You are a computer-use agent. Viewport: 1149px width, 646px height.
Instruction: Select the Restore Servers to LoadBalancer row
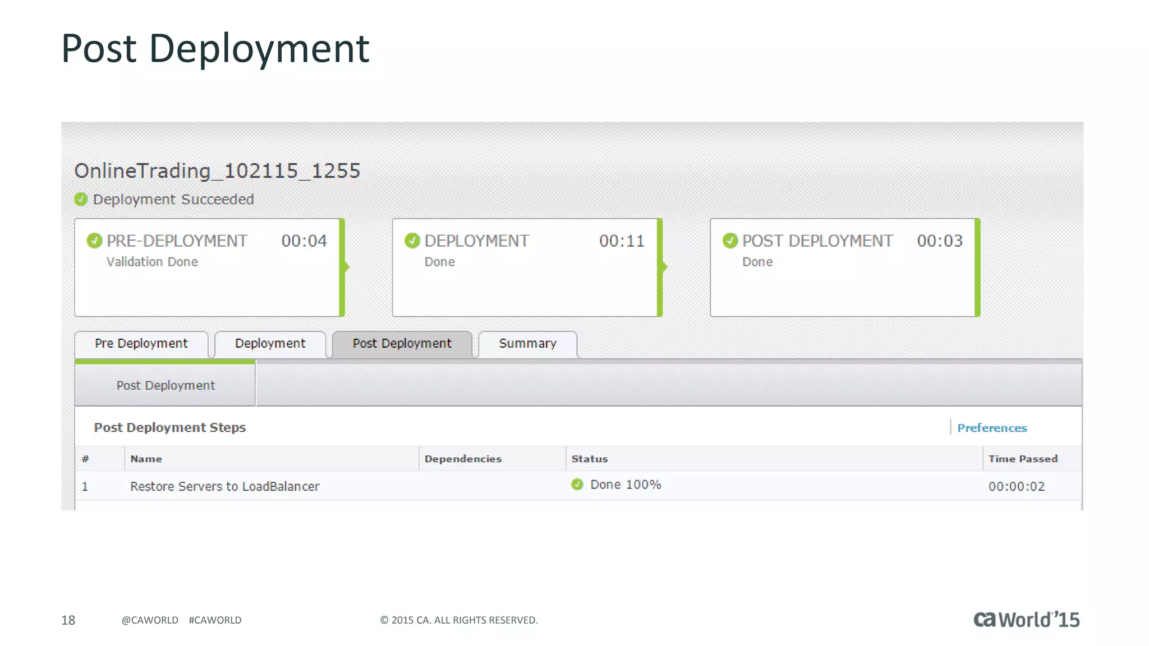pos(225,486)
